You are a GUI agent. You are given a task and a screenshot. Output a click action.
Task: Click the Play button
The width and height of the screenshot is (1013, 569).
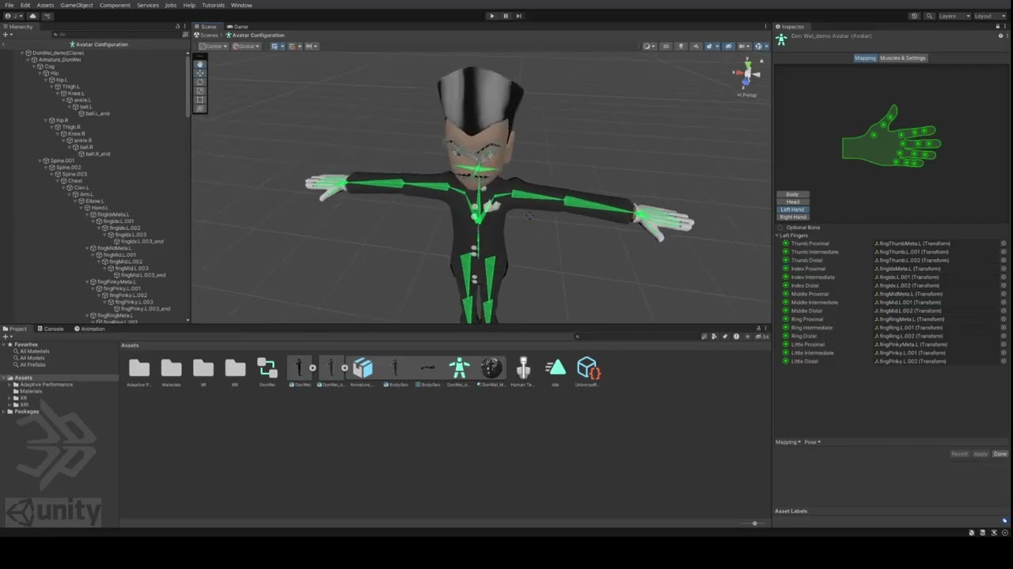tap(491, 16)
